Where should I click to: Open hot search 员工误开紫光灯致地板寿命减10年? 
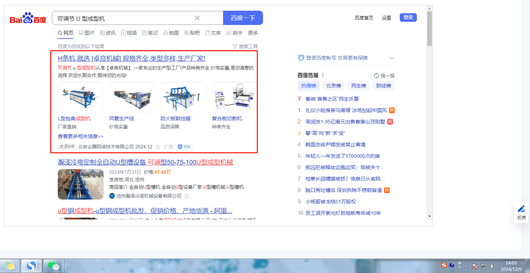pos(343,213)
